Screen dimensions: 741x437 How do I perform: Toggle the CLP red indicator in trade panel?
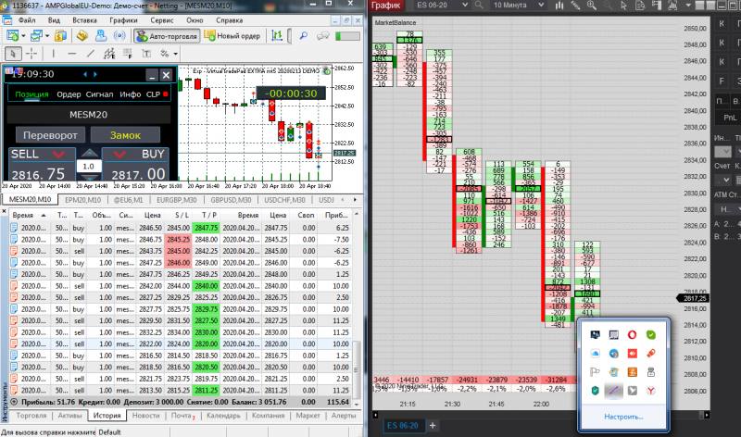[x=166, y=94]
